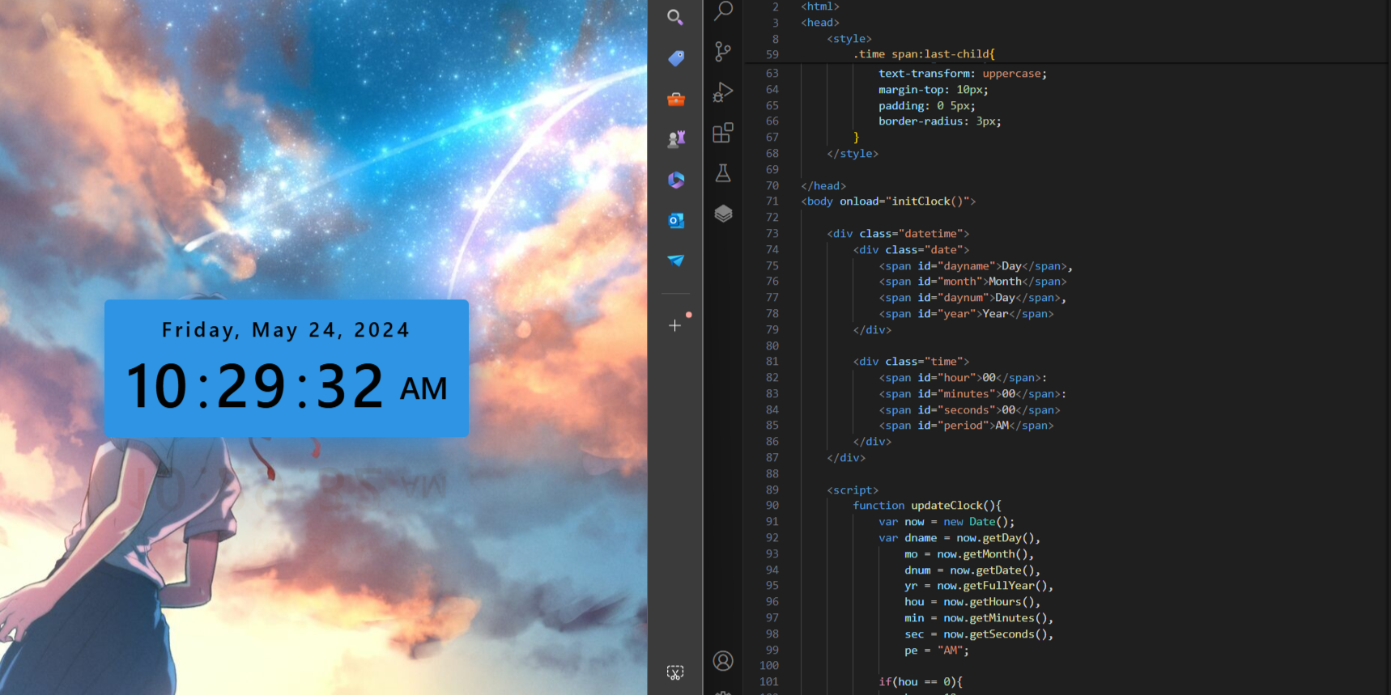Open the Run and Debug view
The height and width of the screenshot is (695, 1391).
[723, 92]
